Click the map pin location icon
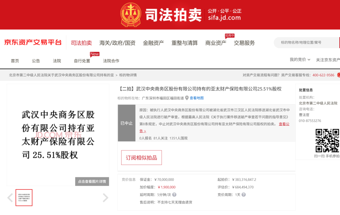340x215 pixels. 187,98
